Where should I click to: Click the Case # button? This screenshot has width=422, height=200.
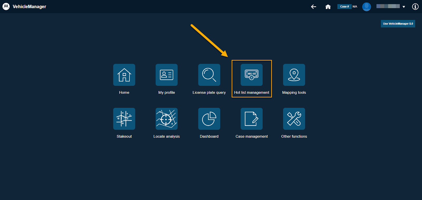click(344, 7)
